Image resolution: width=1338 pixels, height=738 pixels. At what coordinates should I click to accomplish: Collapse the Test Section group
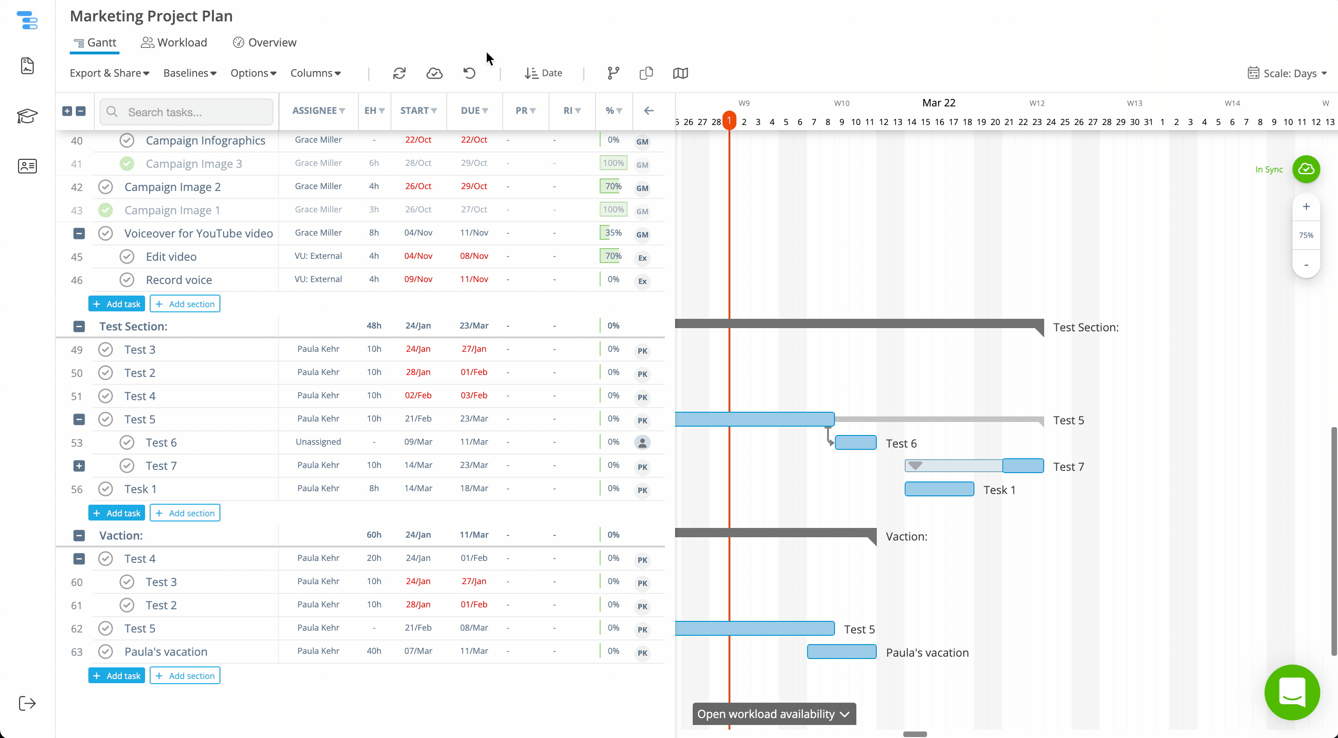coord(79,326)
